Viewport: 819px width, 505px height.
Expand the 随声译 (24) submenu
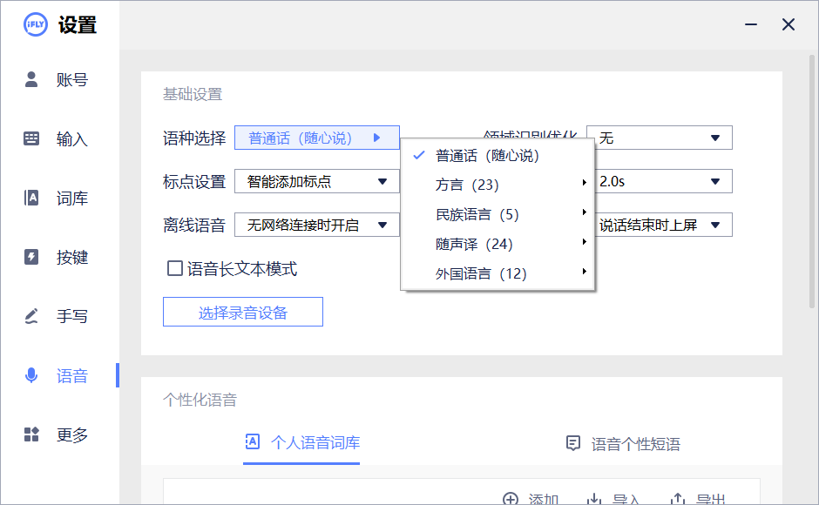tap(497, 244)
